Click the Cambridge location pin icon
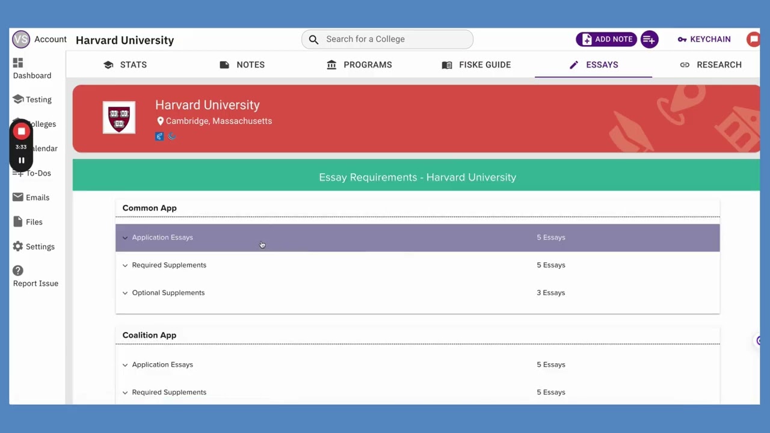The height and width of the screenshot is (433, 770). 160,121
